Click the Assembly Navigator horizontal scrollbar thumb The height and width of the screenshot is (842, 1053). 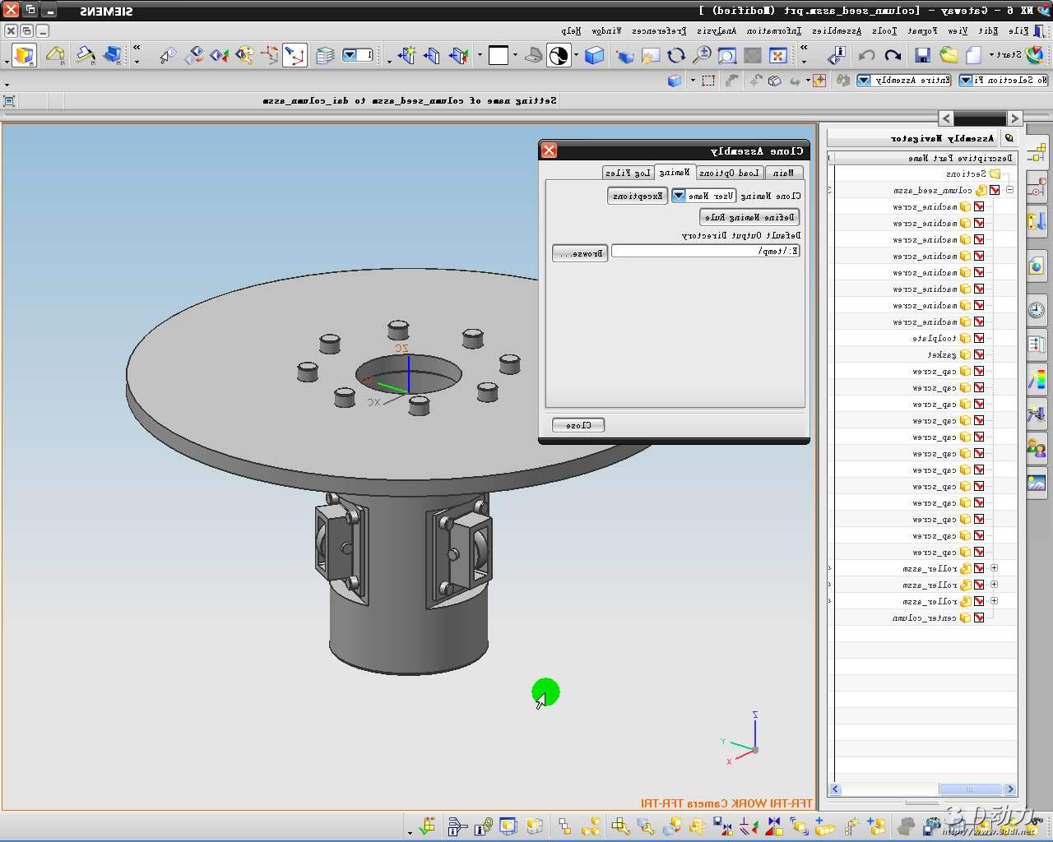[969, 789]
